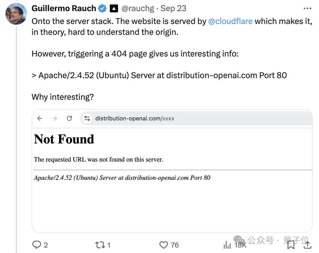Viewport: 319px width, 253px height.
Task: Click the @rauchg handle
Action: 138,8
